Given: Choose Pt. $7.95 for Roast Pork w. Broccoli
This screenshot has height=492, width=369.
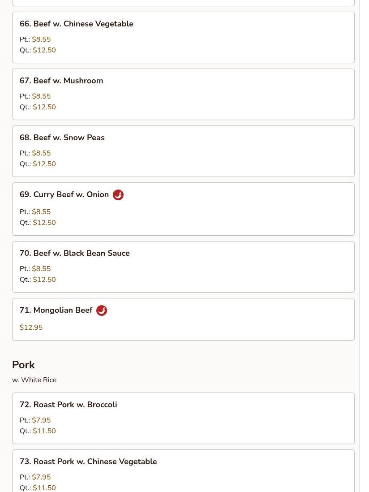Looking at the screenshot, I should click(35, 420).
